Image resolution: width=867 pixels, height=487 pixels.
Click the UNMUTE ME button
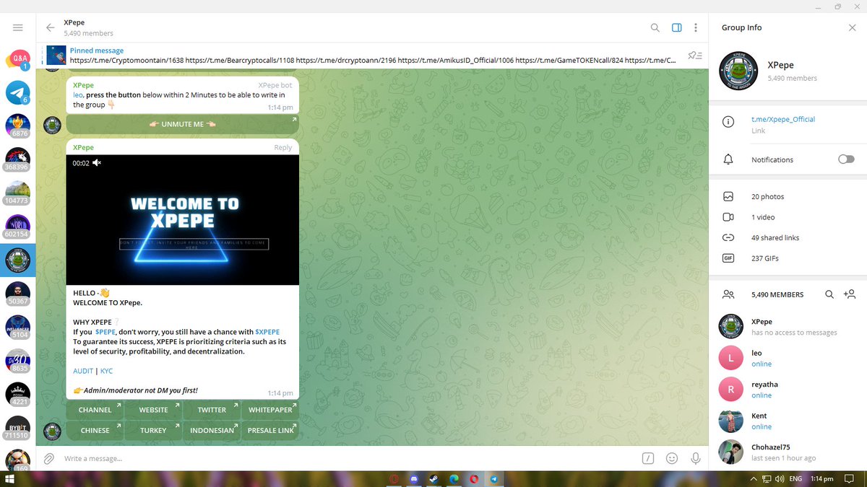coord(182,124)
